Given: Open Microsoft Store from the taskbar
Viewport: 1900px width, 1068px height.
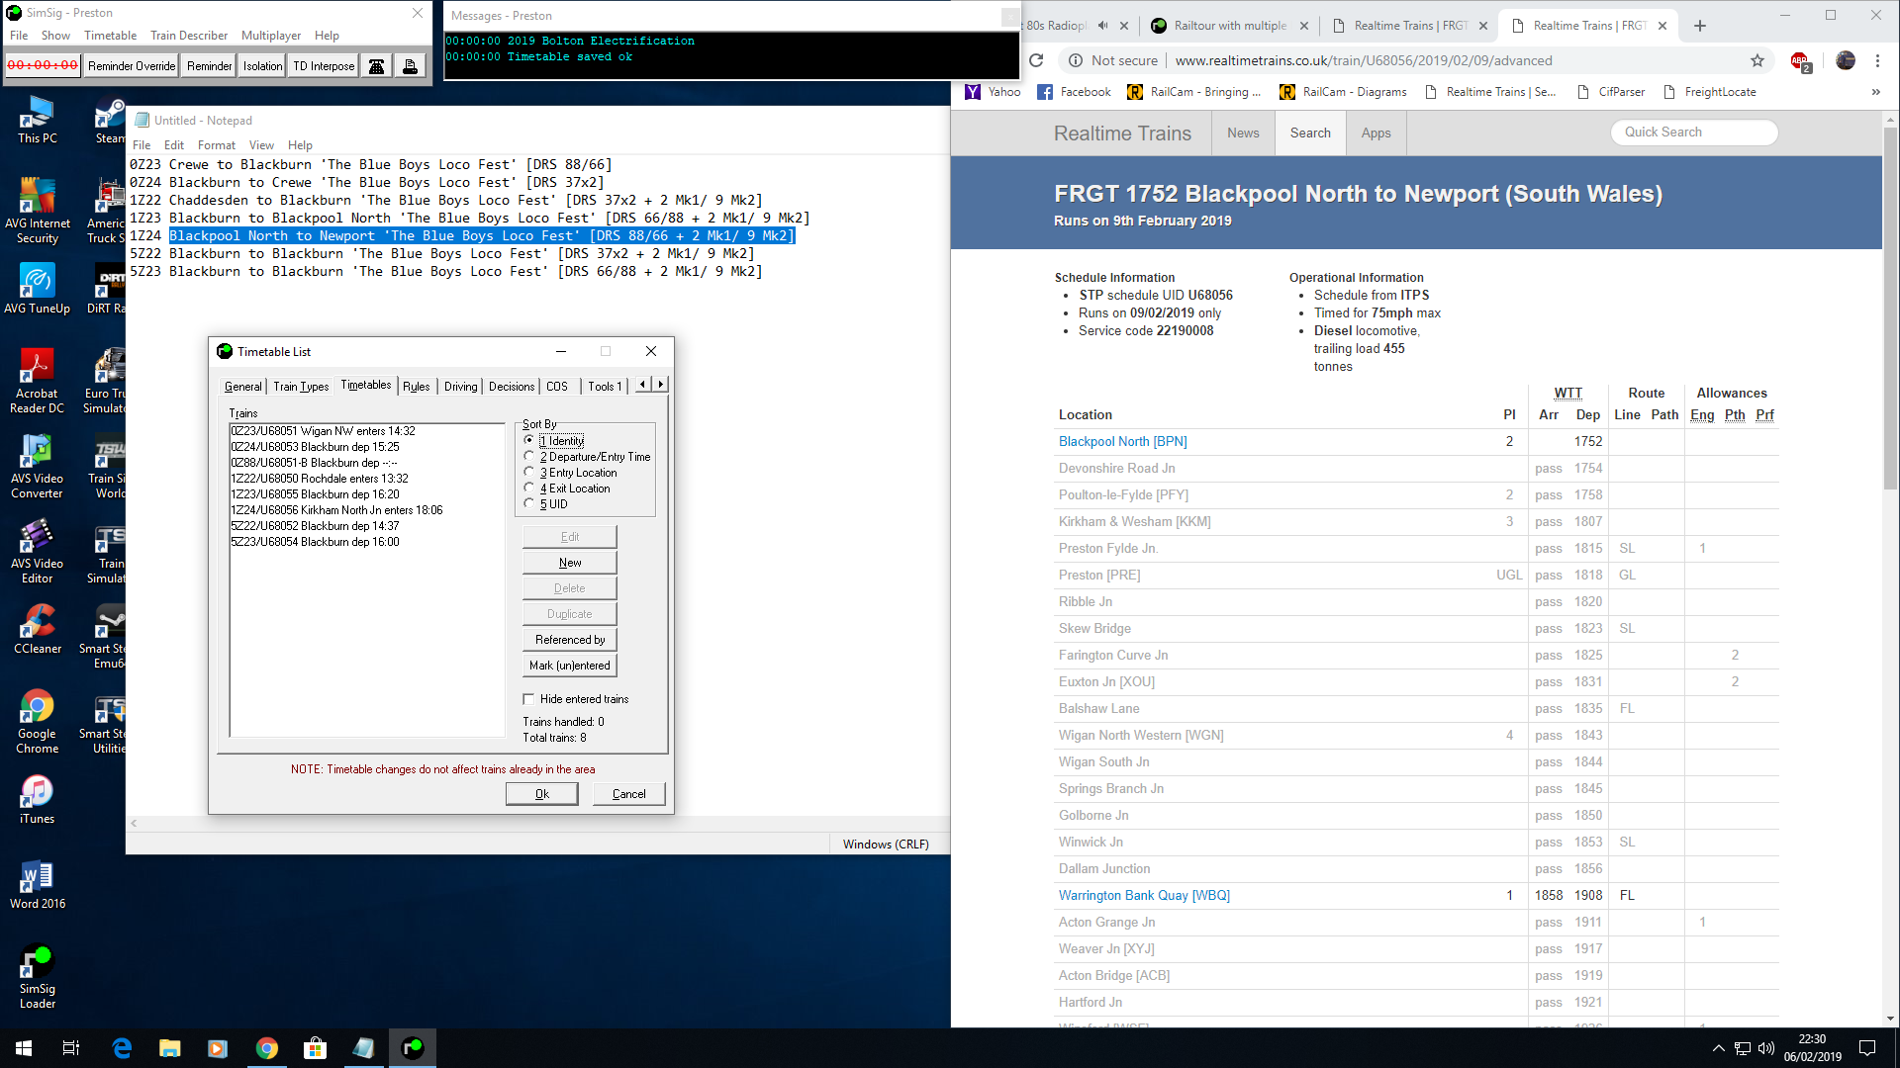Looking at the screenshot, I should tap(315, 1048).
